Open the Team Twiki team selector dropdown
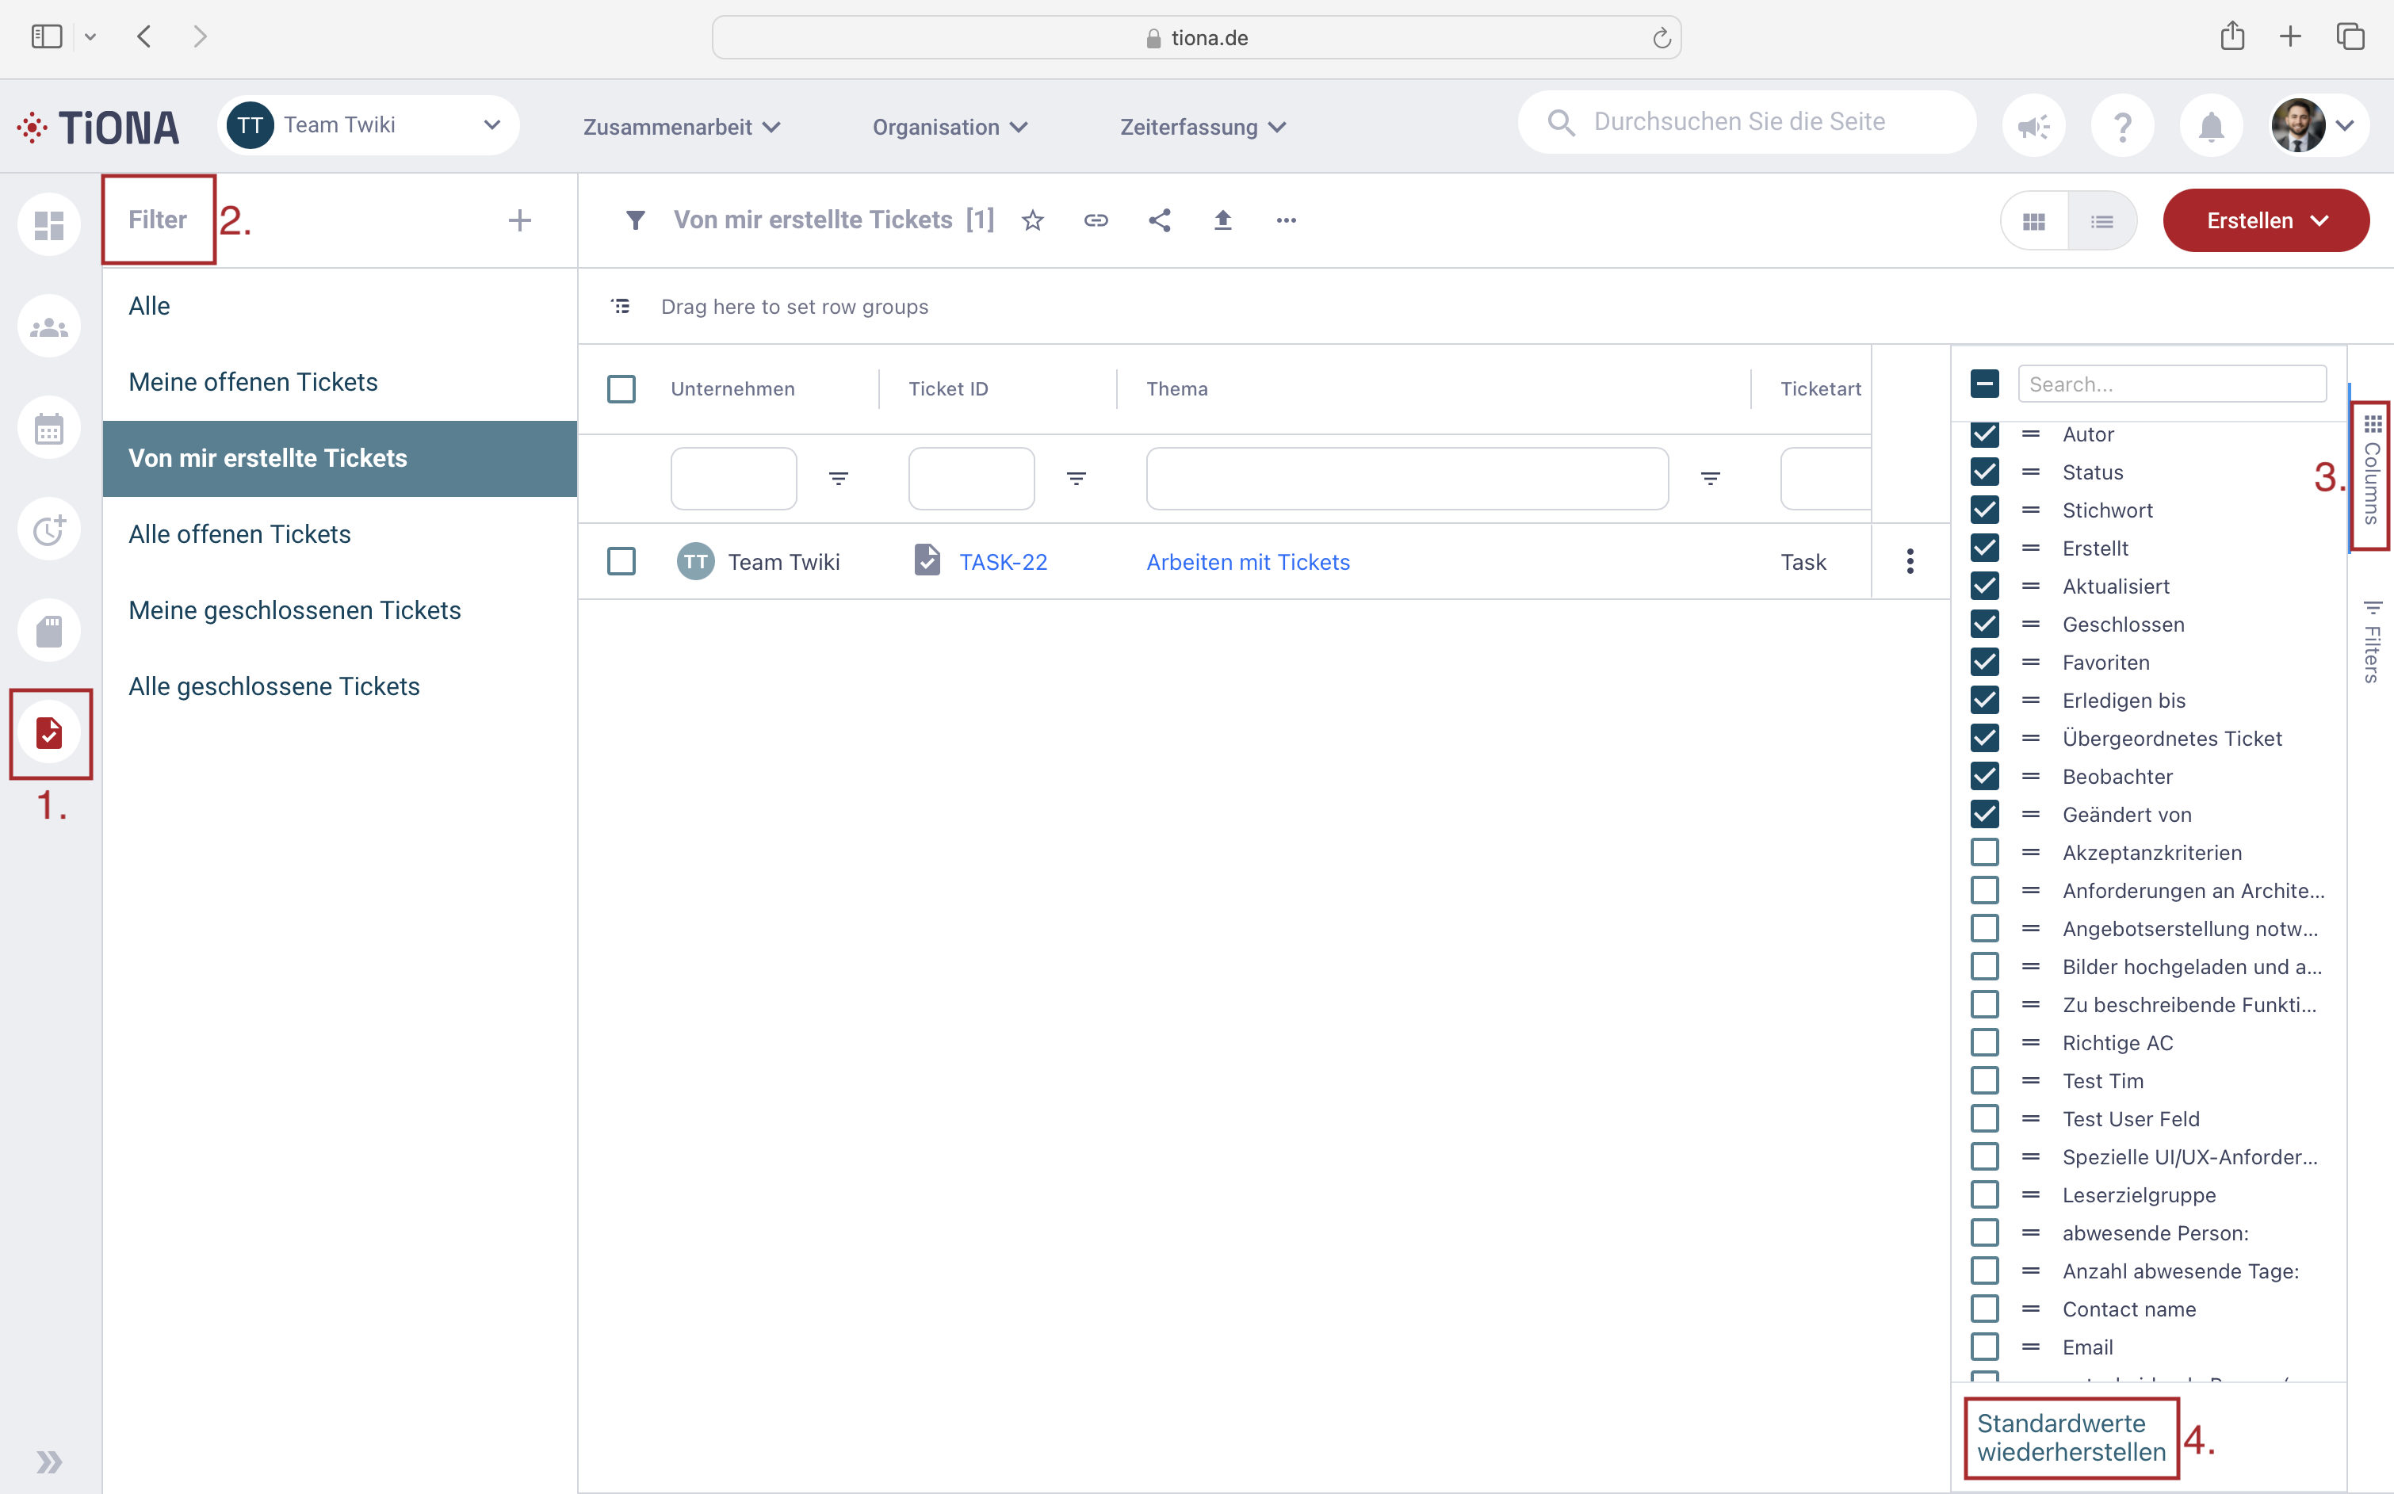Screen dimensions: 2394x1494 tap(369, 125)
